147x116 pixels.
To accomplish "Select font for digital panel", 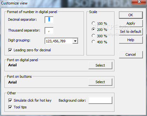I will click(x=100, y=65).
